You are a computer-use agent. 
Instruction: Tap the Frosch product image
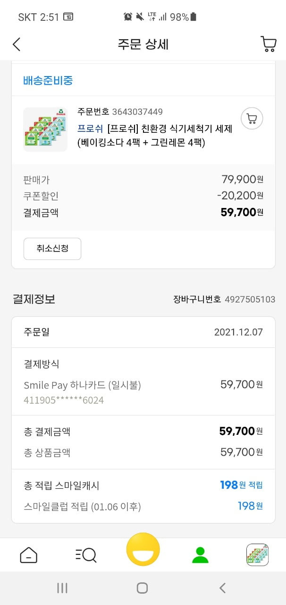click(x=45, y=130)
